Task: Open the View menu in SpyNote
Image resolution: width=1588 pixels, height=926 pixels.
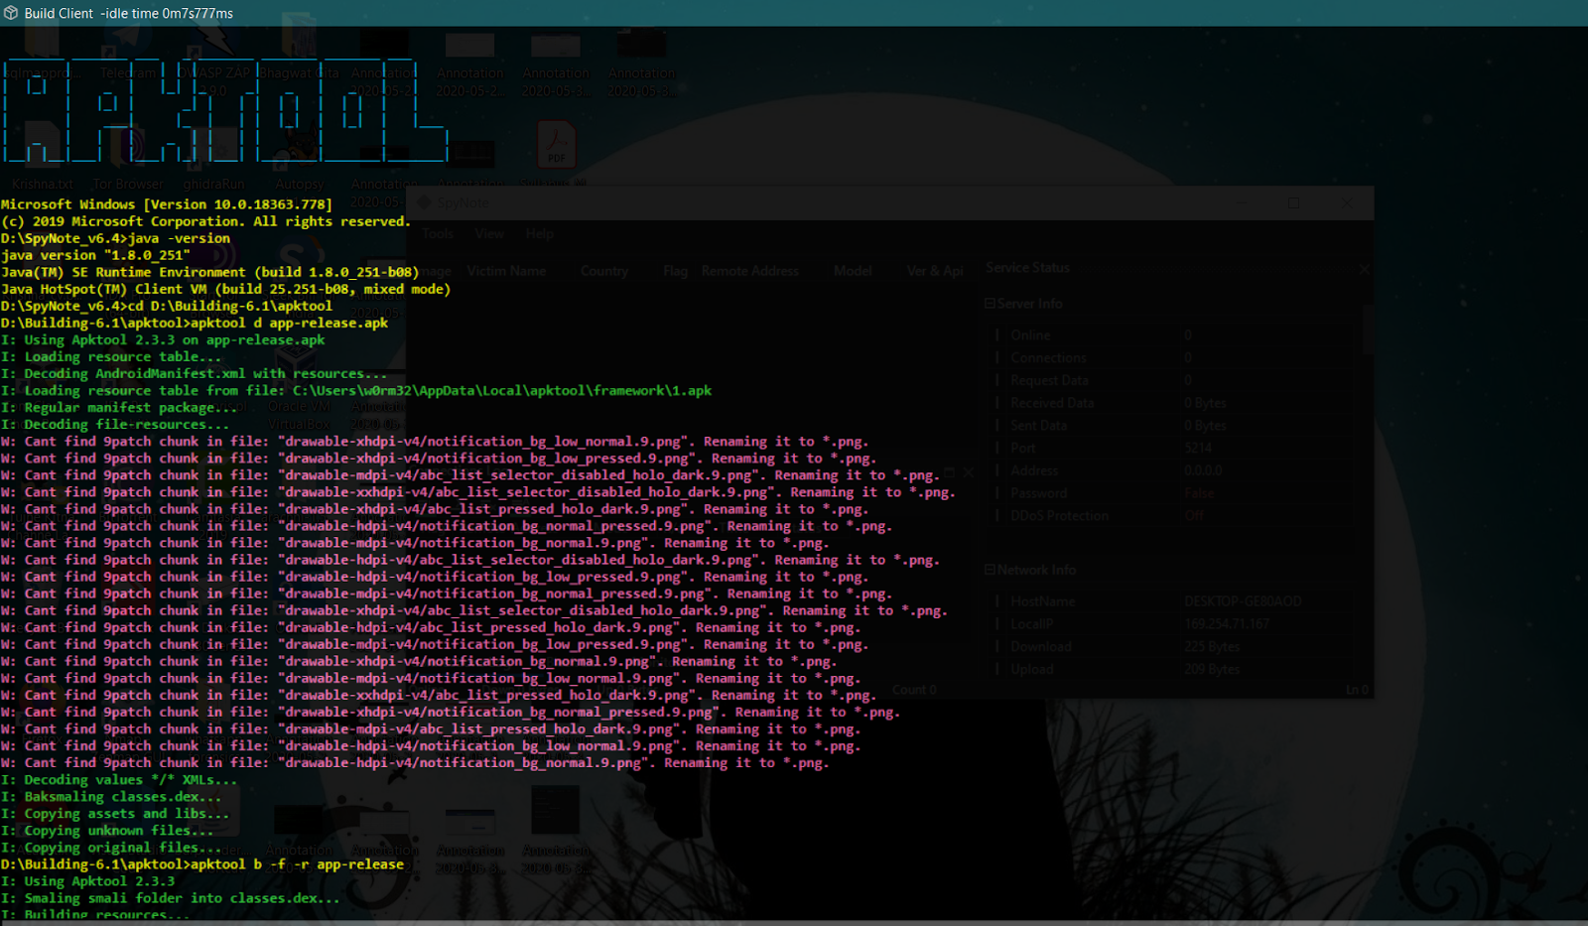Action: (x=489, y=233)
